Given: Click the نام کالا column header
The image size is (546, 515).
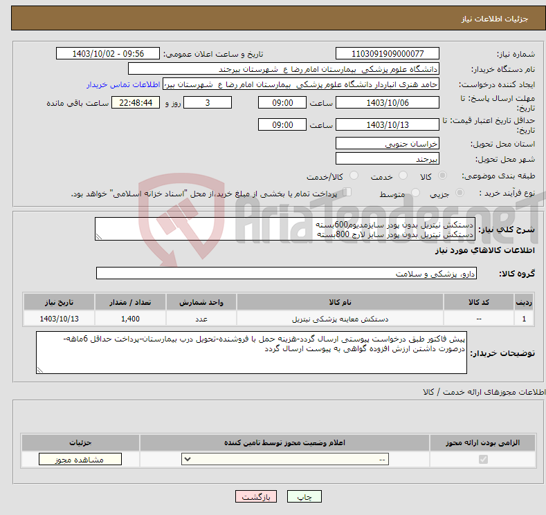Looking at the screenshot, I should click(340, 302).
